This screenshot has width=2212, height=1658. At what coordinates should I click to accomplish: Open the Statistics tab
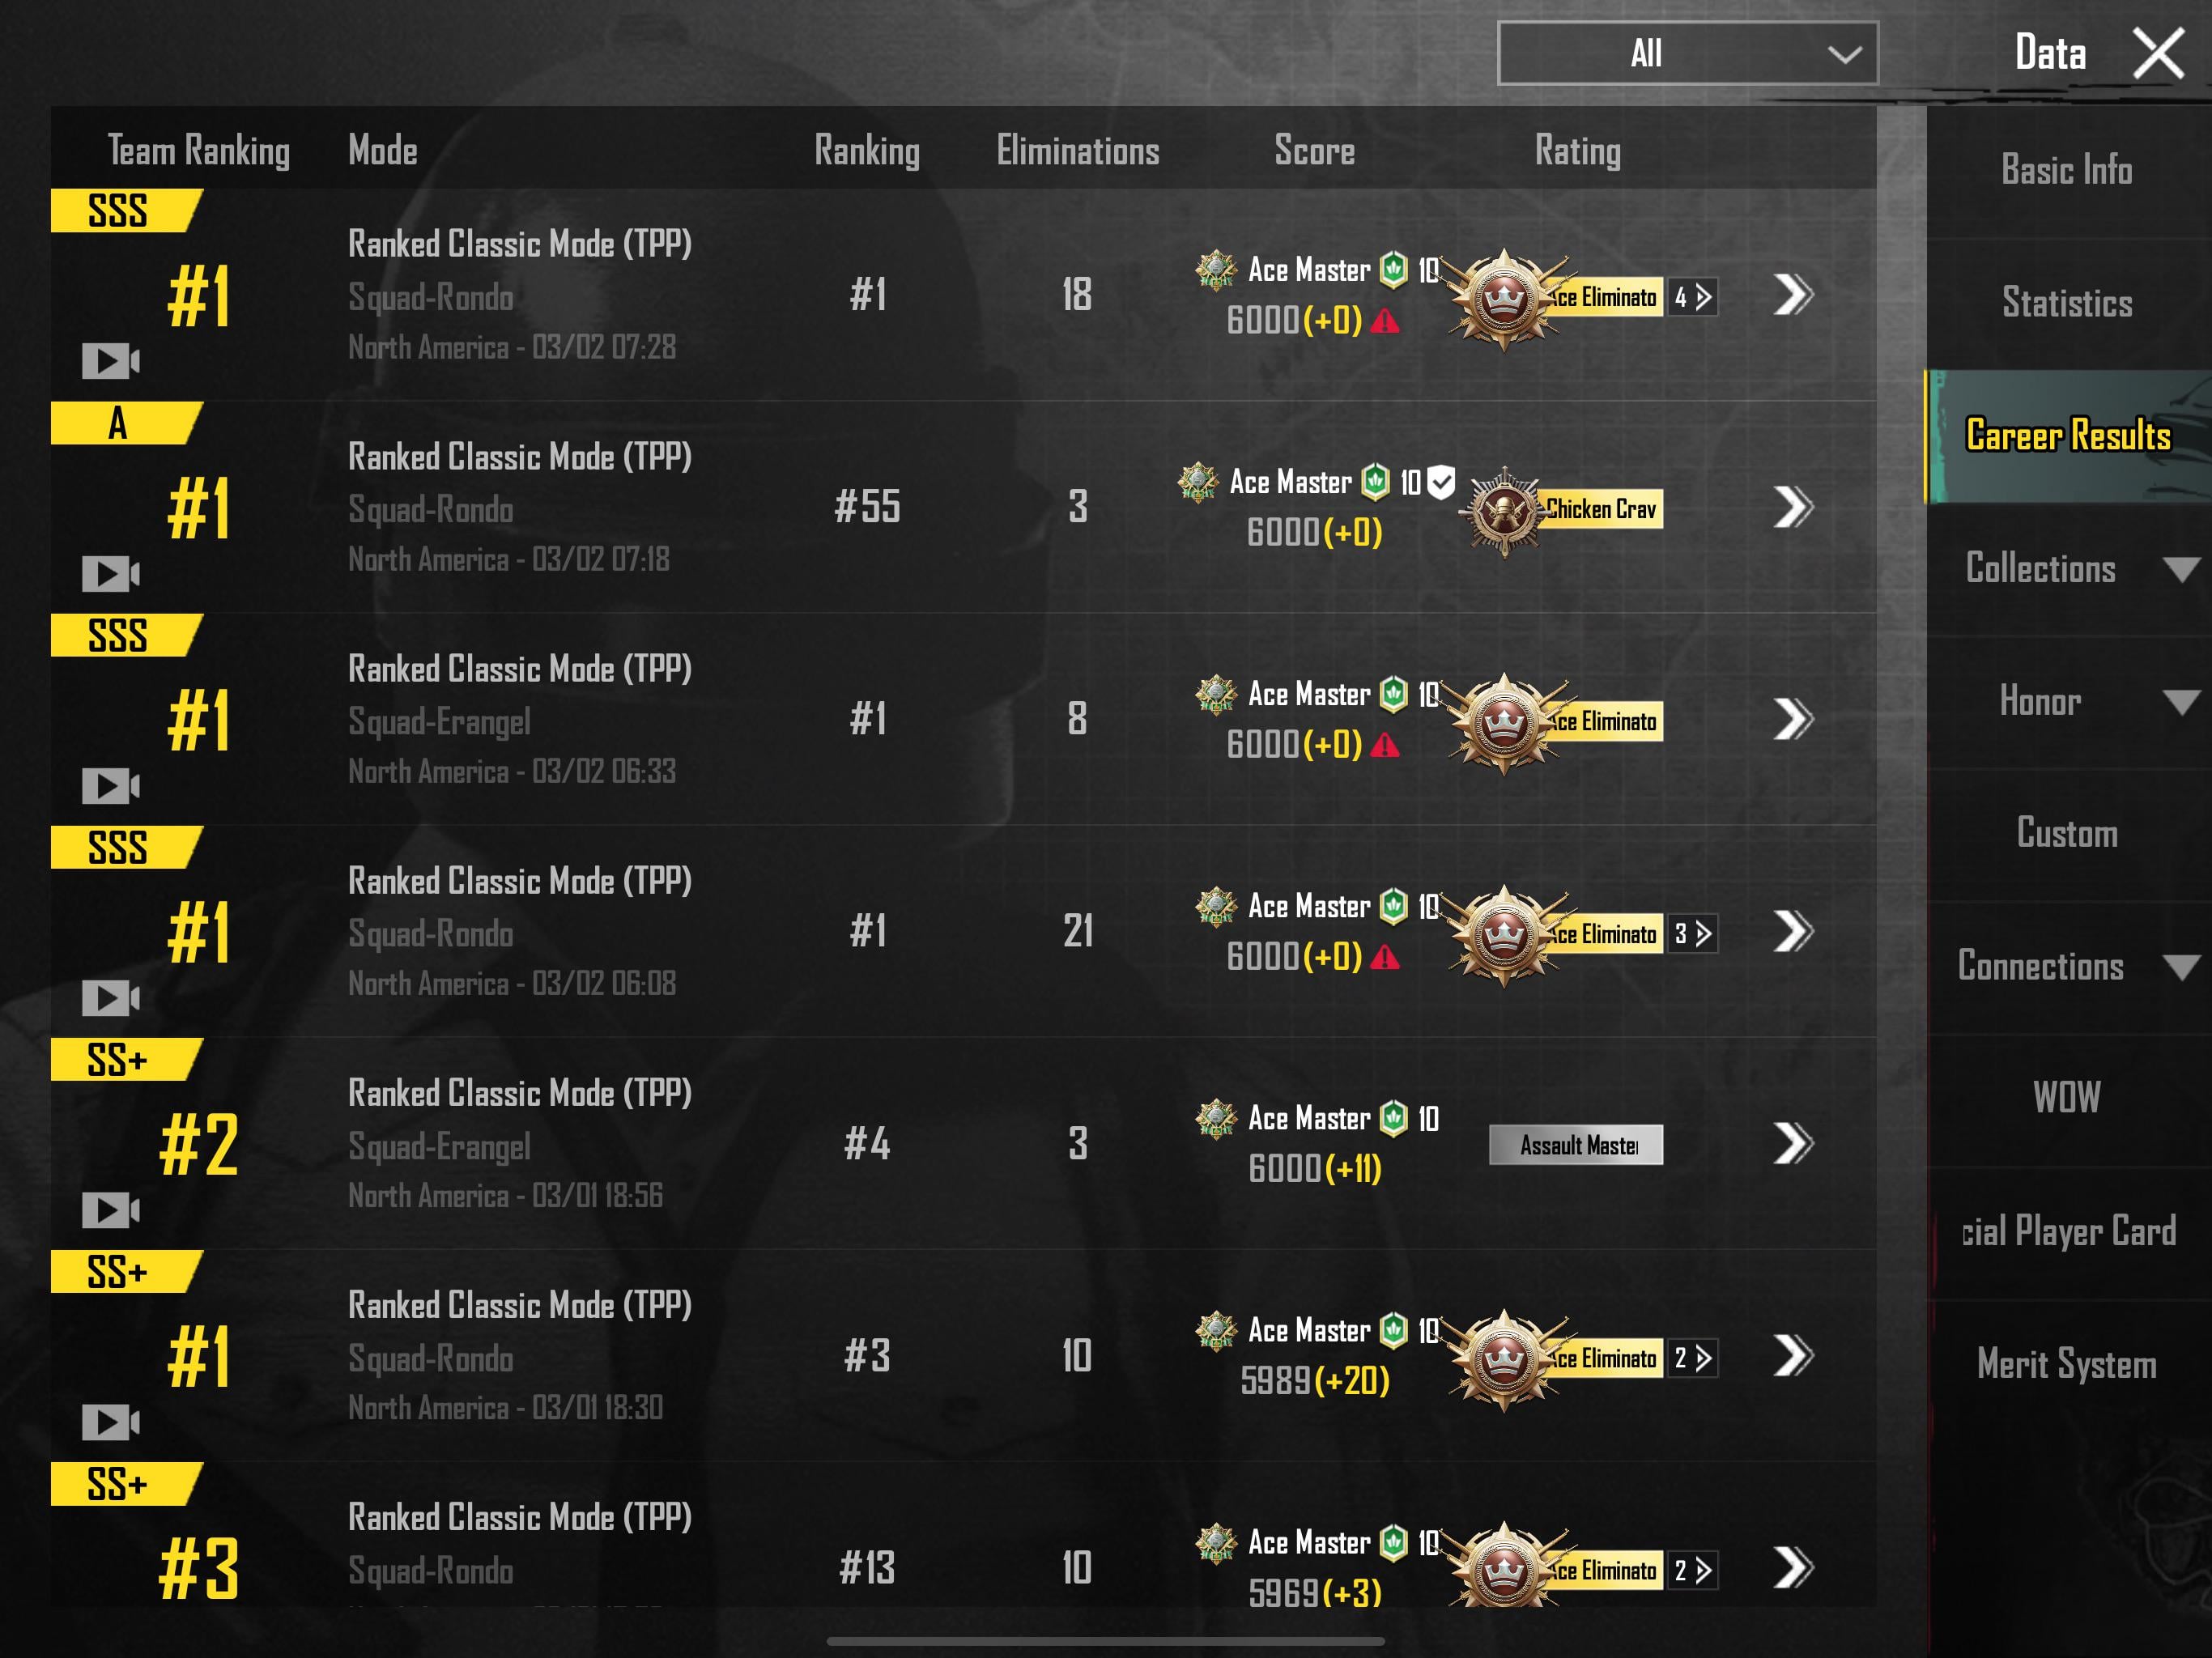(x=2067, y=303)
